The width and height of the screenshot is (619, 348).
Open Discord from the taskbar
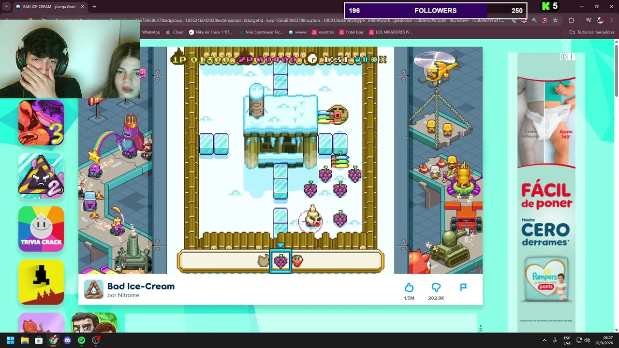tap(67, 340)
